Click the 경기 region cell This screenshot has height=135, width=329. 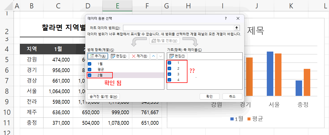point(32,70)
